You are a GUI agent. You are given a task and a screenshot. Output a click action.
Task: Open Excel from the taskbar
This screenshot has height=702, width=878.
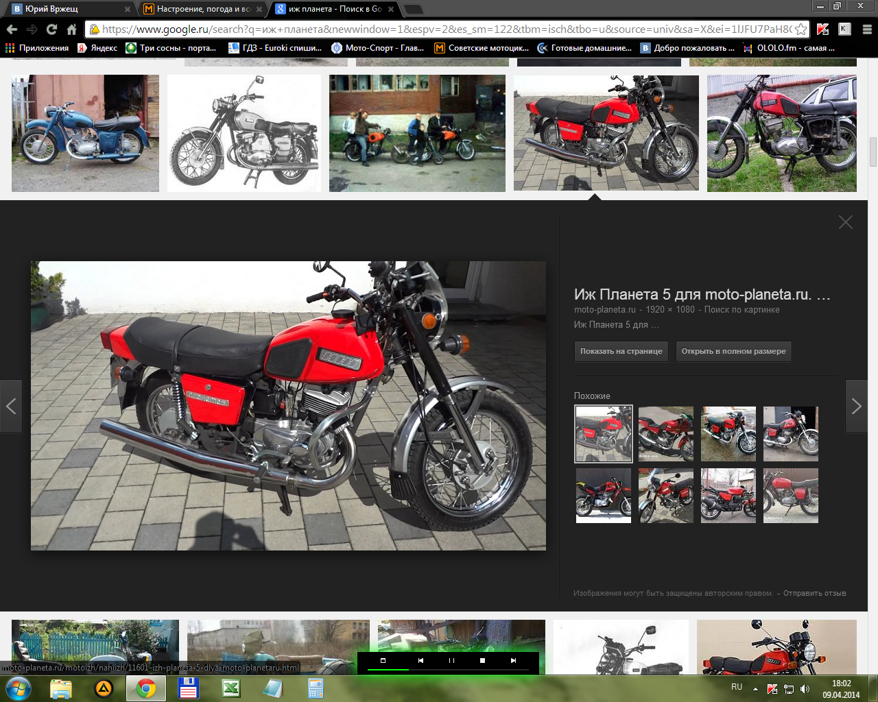[231, 688]
